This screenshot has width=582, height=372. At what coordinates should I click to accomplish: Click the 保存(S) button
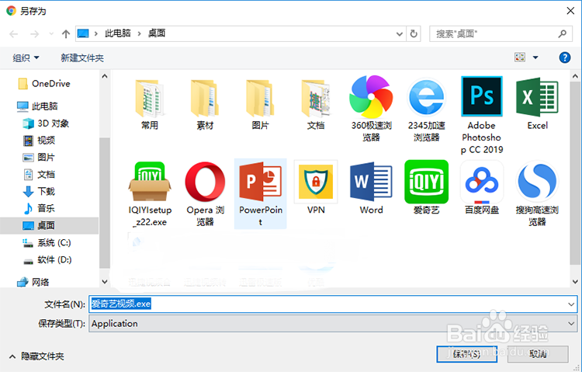pyautogui.click(x=466, y=354)
